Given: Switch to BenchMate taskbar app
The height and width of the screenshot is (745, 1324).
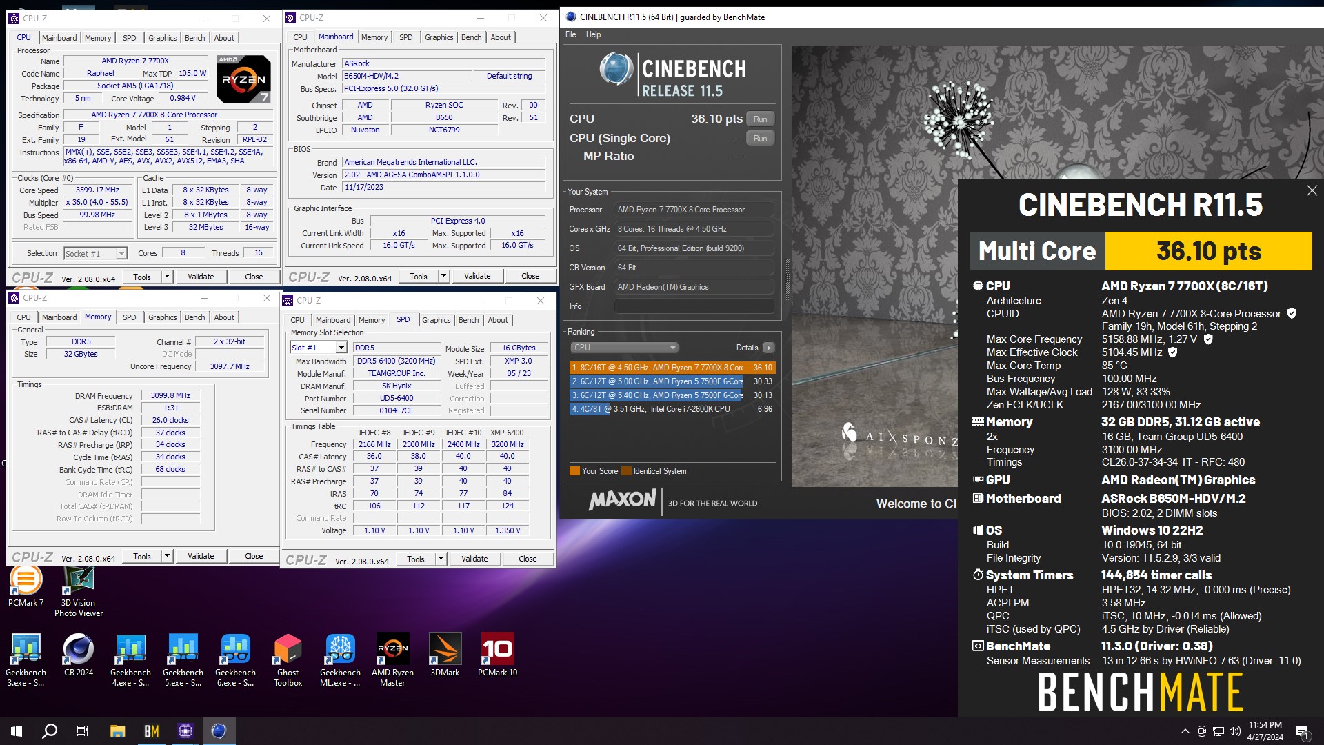Looking at the screenshot, I should 152,731.
